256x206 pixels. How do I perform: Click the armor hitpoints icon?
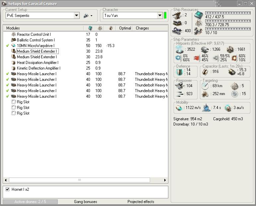205,49
